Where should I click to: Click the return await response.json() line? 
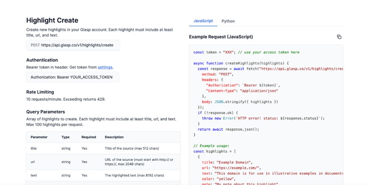click(x=228, y=129)
